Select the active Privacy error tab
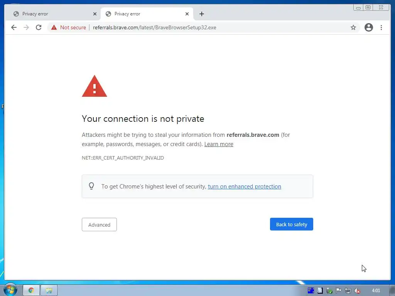The image size is (395, 296). click(x=147, y=14)
